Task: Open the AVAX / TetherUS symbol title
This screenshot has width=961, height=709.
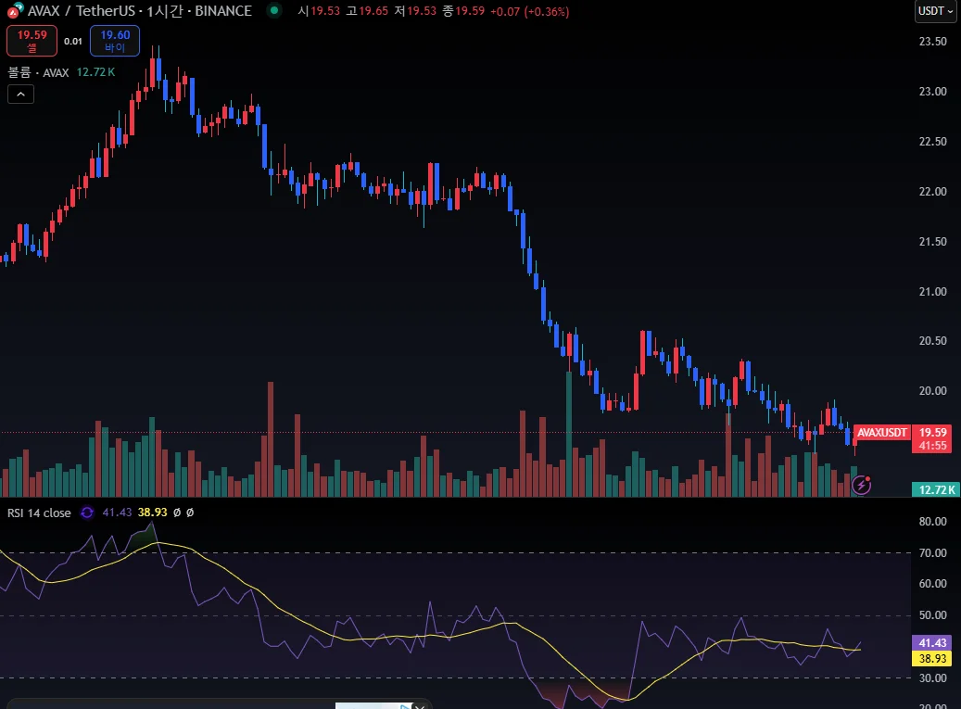Action: click(140, 10)
